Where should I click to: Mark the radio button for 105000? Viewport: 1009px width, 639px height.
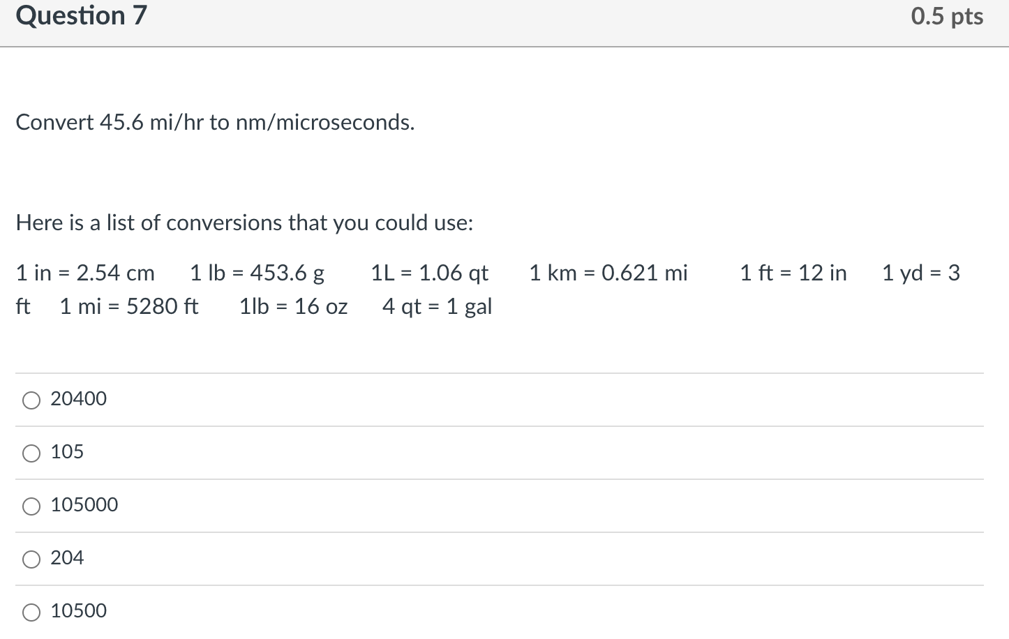tap(31, 506)
